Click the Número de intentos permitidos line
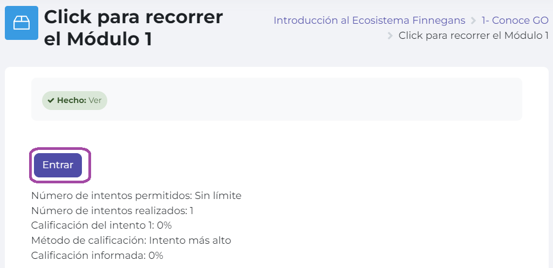This screenshot has height=268, width=553. (136, 195)
